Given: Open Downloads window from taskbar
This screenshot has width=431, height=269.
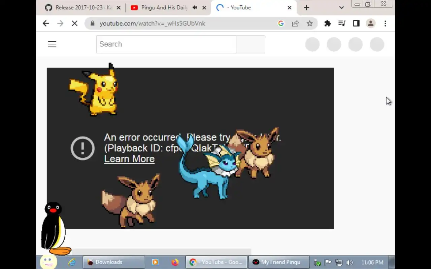Looking at the screenshot, I should pos(114,262).
